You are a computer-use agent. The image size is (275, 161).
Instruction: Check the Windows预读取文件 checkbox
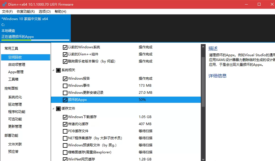click(x=65, y=145)
